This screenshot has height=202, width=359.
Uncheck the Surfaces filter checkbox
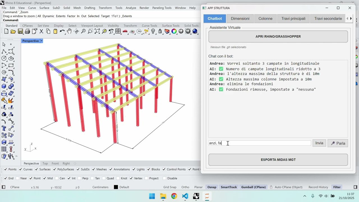click(x=36, y=169)
